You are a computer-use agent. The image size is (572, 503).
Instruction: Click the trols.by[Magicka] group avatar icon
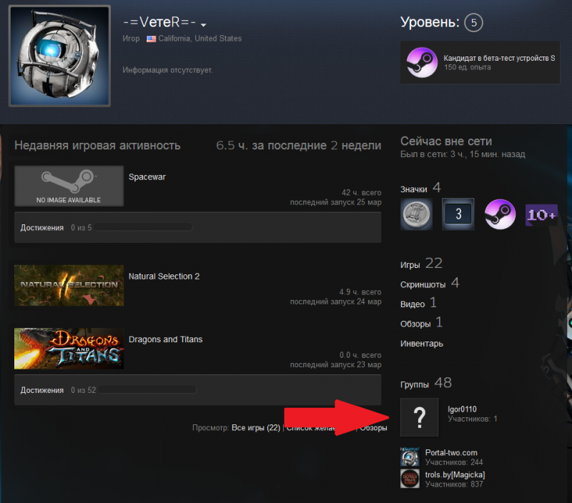(410, 479)
